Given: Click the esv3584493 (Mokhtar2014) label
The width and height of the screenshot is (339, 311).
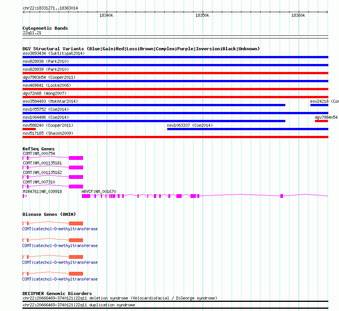Looking at the screenshot, I should [50, 101].
